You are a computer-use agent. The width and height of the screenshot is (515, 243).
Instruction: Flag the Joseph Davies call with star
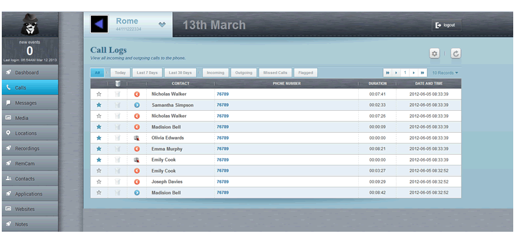pos(99,182)
